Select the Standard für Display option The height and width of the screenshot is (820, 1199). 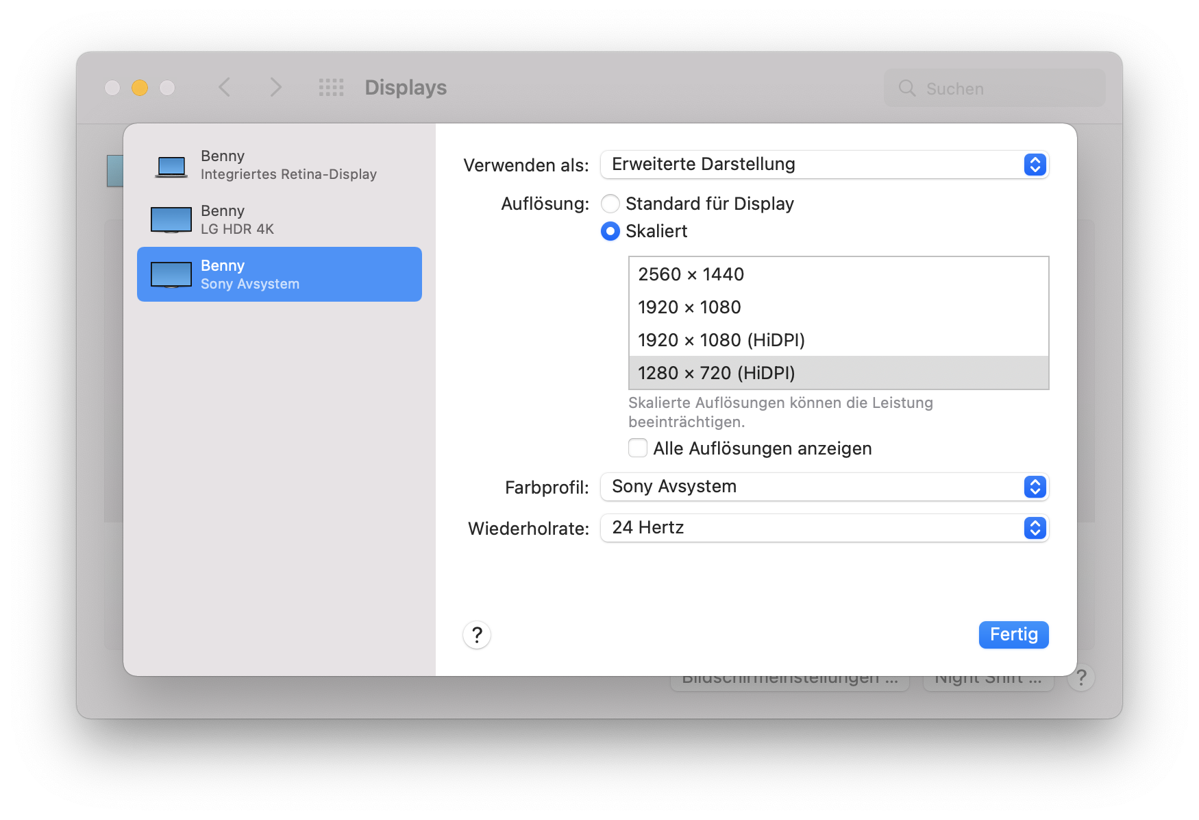610,204
